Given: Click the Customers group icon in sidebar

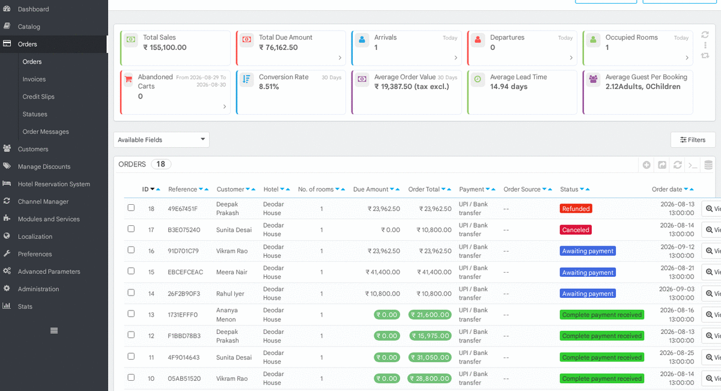Looking at the screenshot, I should [7, 148].
